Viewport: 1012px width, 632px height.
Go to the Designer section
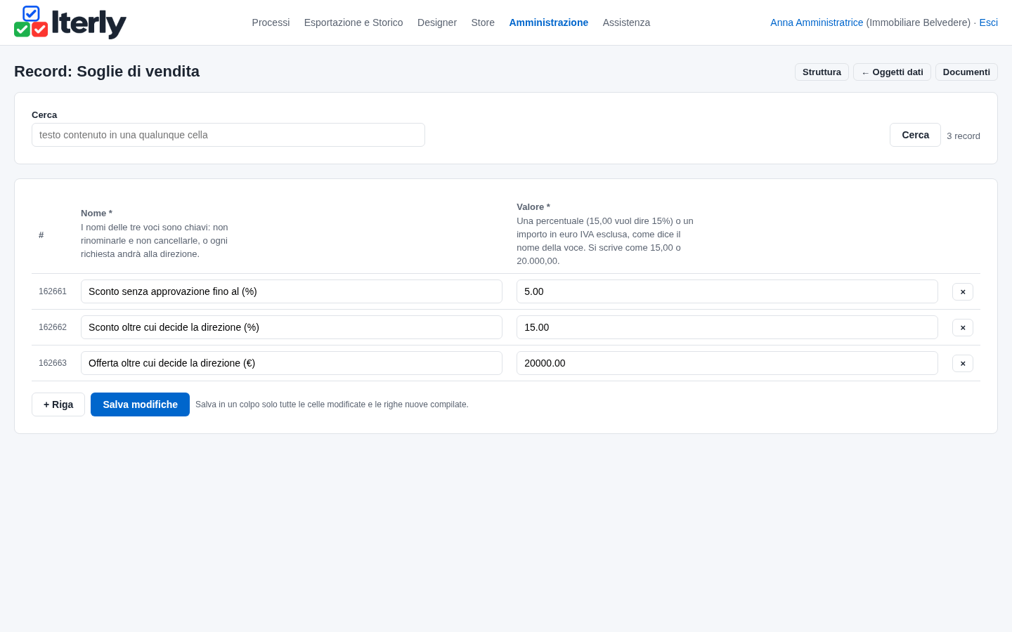[437, 22]
